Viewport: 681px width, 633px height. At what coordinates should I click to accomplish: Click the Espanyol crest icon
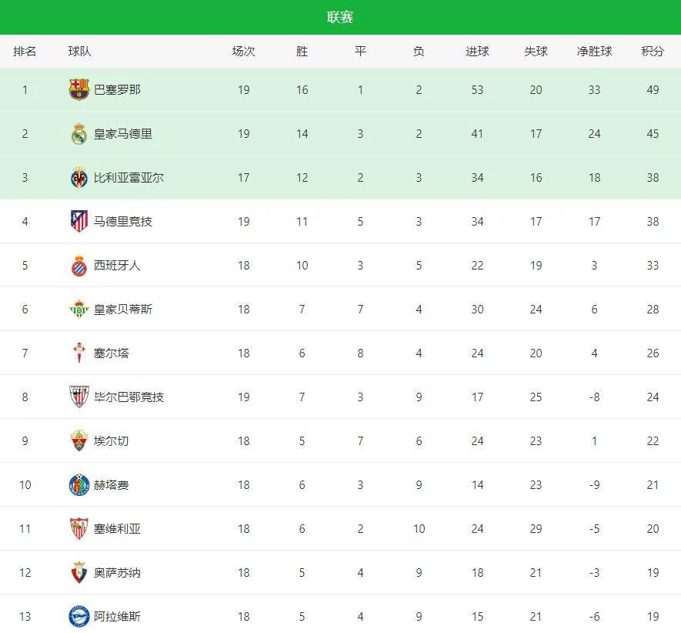tap(79, 266)
